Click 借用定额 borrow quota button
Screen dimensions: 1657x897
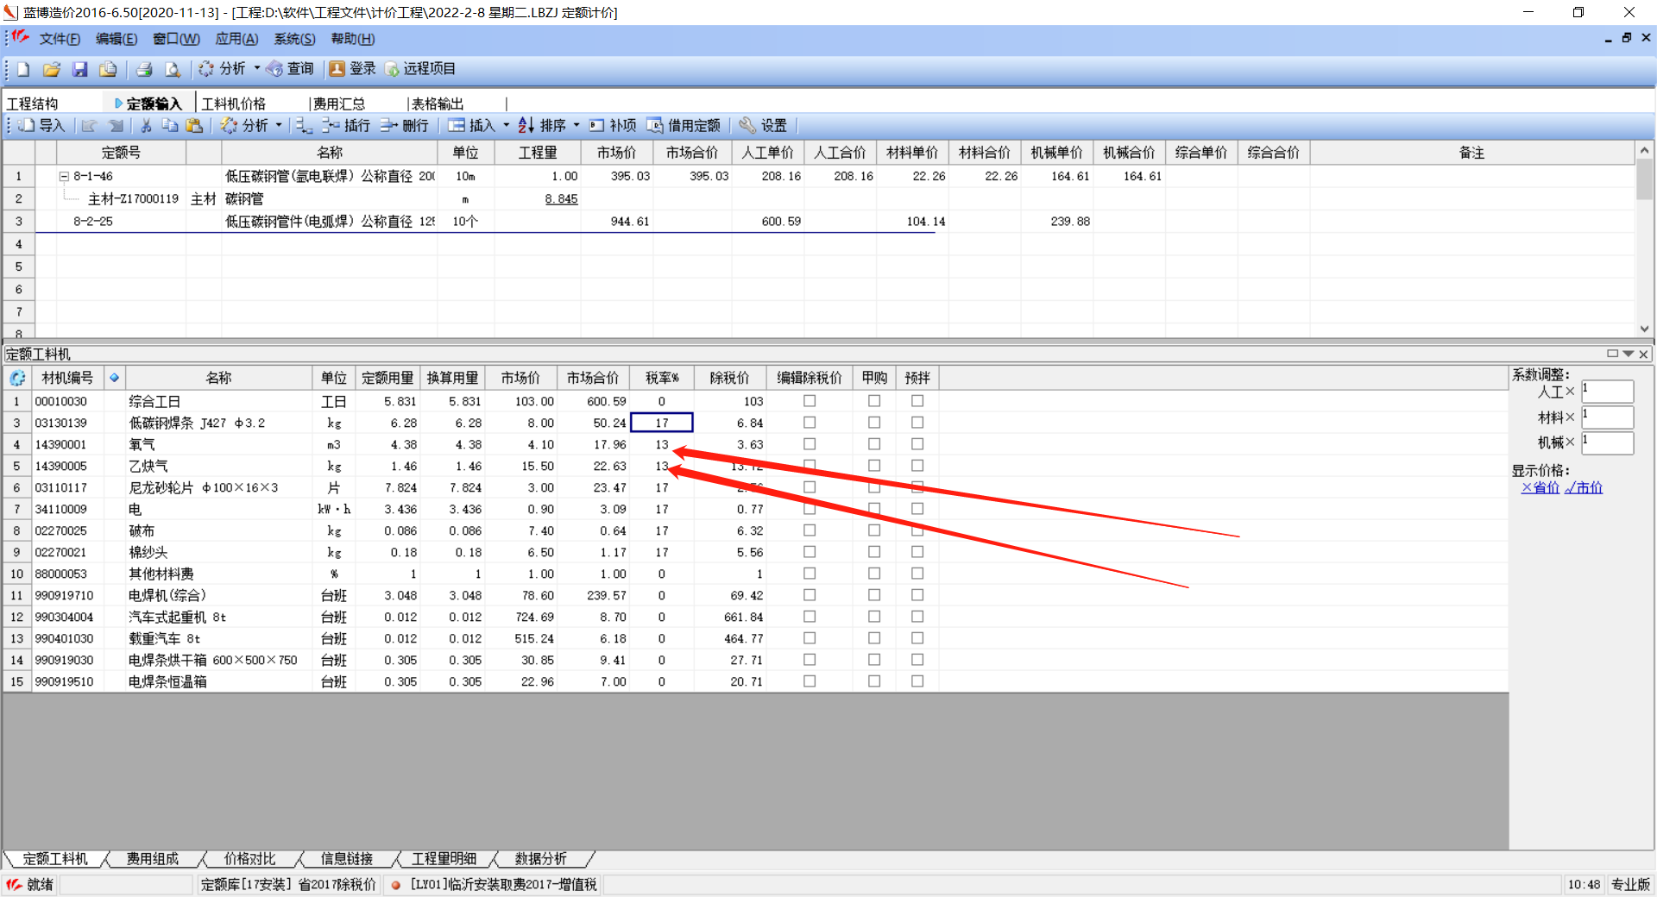pyautogui.click(x=684, y=126)
